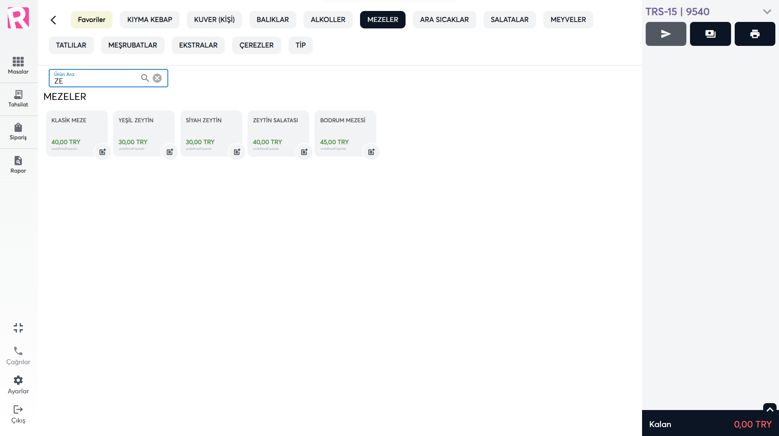
Task: Open Ayarlar settings in sidebar
Action: 18,385
